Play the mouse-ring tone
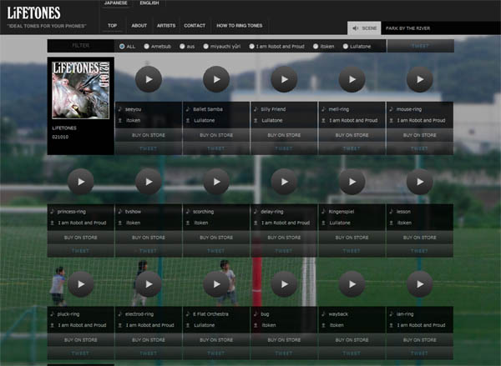The image size is (501, 366). 419,79
